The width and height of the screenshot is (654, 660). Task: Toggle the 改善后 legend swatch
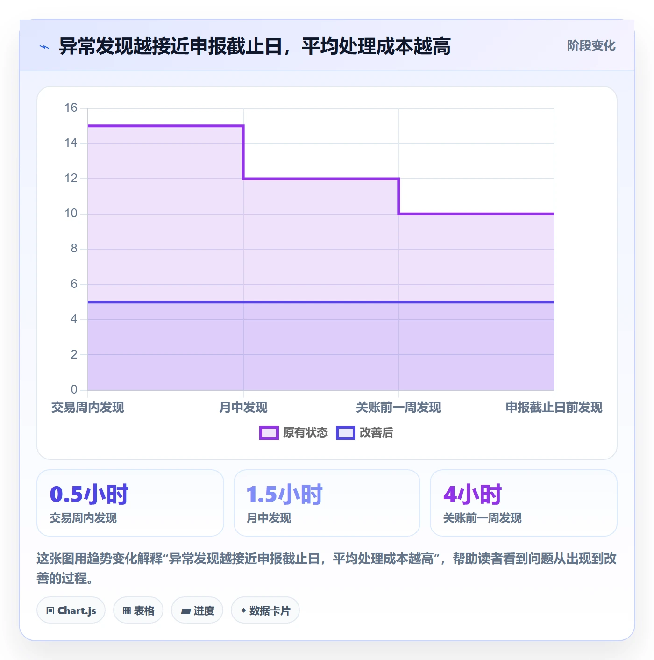pyautogui.click(x=345, y=433)
